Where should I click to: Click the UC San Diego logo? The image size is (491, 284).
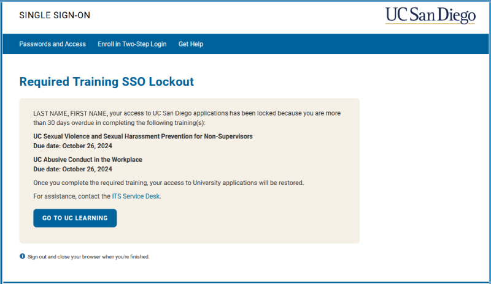coord(430,15)
